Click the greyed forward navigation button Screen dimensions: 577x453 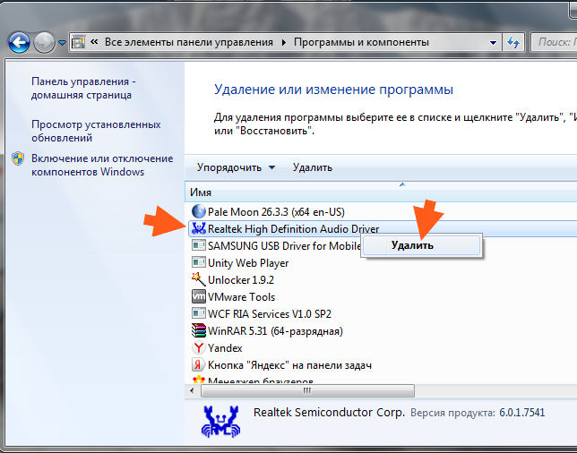[44, 42]
